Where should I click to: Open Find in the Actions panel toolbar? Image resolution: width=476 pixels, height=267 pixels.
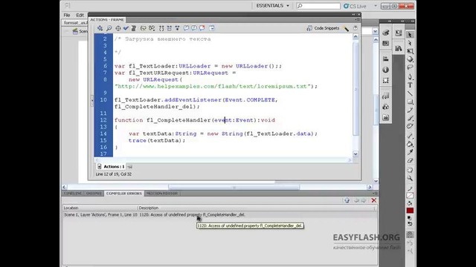109,28
